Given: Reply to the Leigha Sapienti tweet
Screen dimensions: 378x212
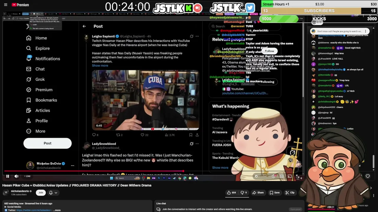Looking at the screenshot, I should pyautogui.click(x=95, y=135).
